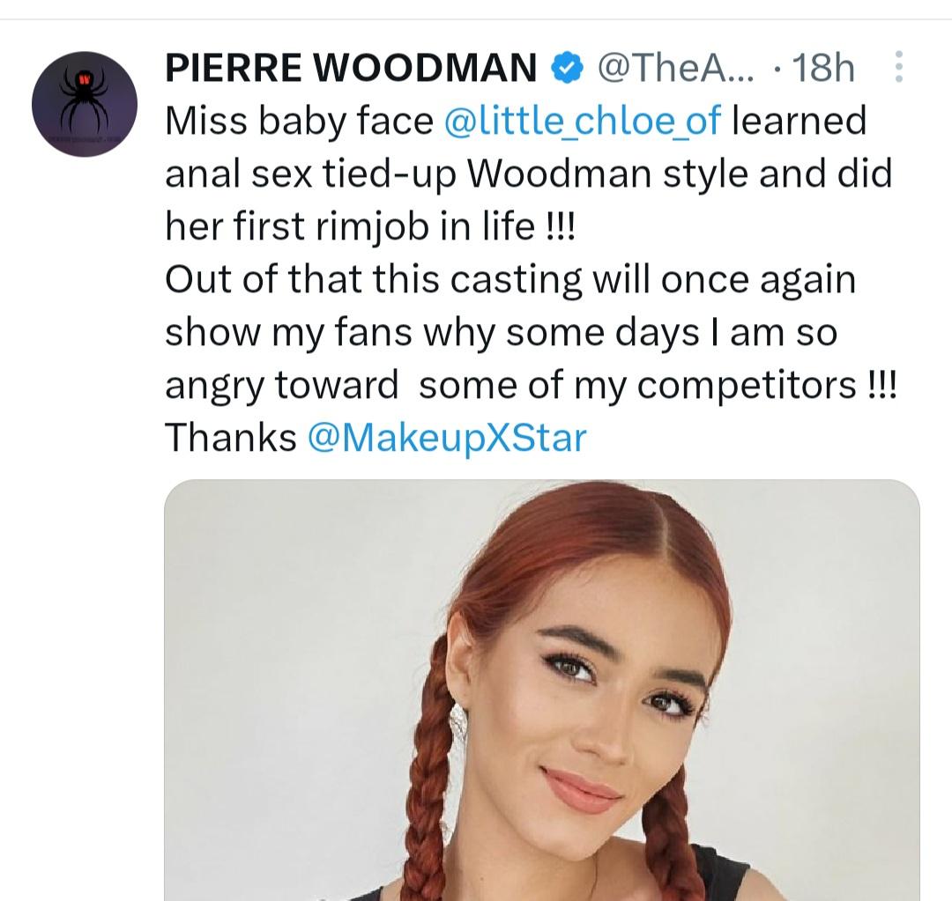Click the "show my fans why" text line

point(501,333)
